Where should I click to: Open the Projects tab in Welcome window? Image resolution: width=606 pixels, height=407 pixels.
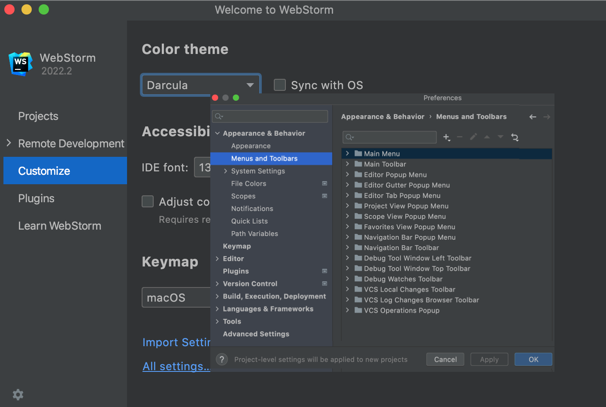[x=38, y=116]
